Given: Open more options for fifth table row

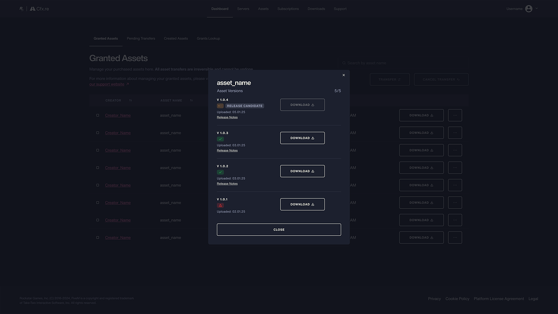Looking at the screenshot, I should (x=455, y=185).
